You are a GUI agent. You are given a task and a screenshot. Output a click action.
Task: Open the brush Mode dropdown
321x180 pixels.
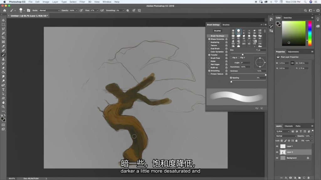coord(49,10)
